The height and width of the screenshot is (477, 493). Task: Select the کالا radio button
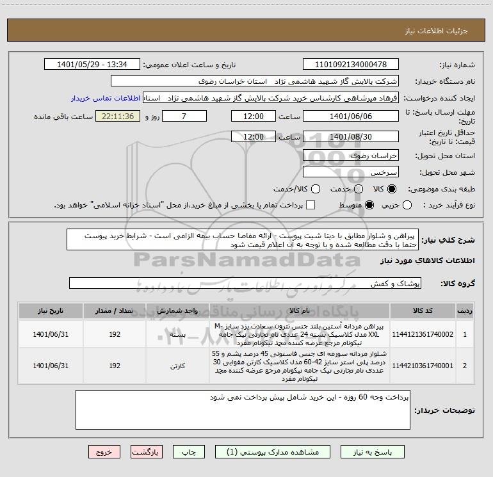click(x=392, y=189)
